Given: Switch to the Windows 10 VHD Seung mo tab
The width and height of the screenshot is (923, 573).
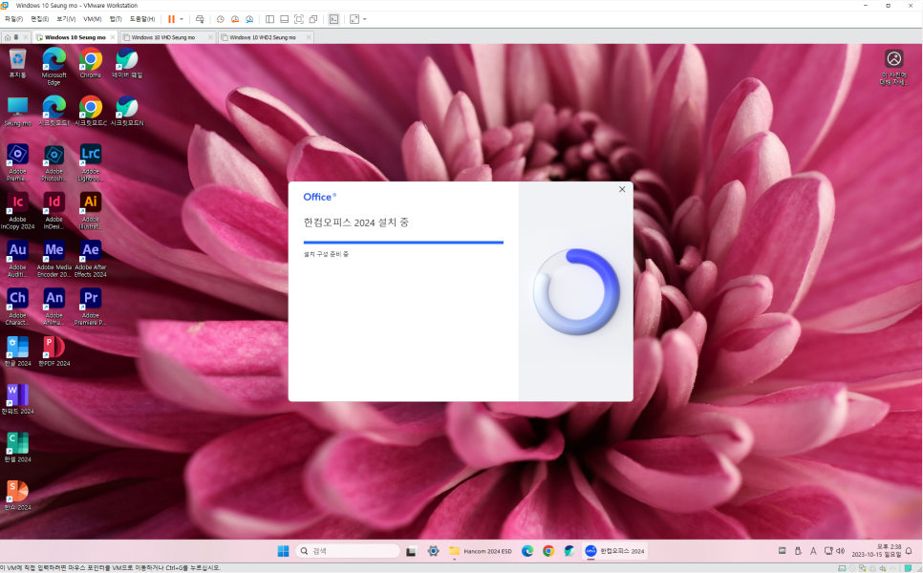Looking at the screenshot, I should coord(164,36).
